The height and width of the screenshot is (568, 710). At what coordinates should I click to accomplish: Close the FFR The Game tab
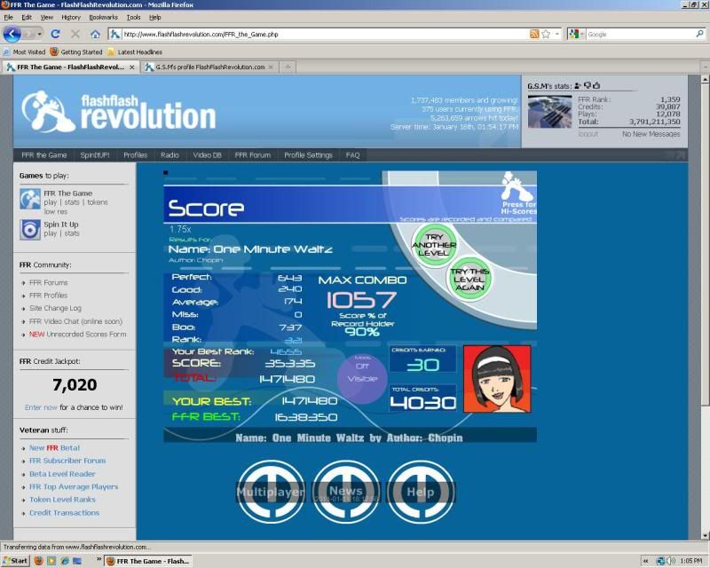point(131,67)
